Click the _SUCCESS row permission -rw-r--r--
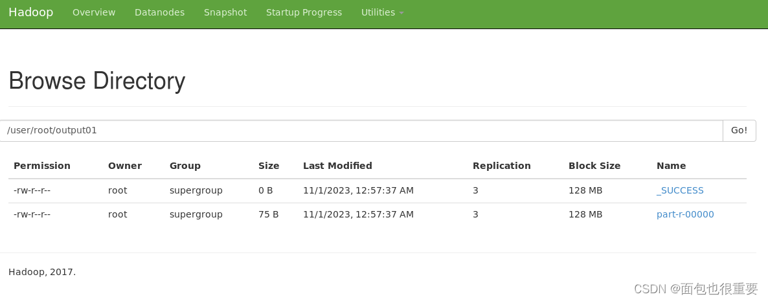Viewport: 768px width, 301px height. coord(32,190)
